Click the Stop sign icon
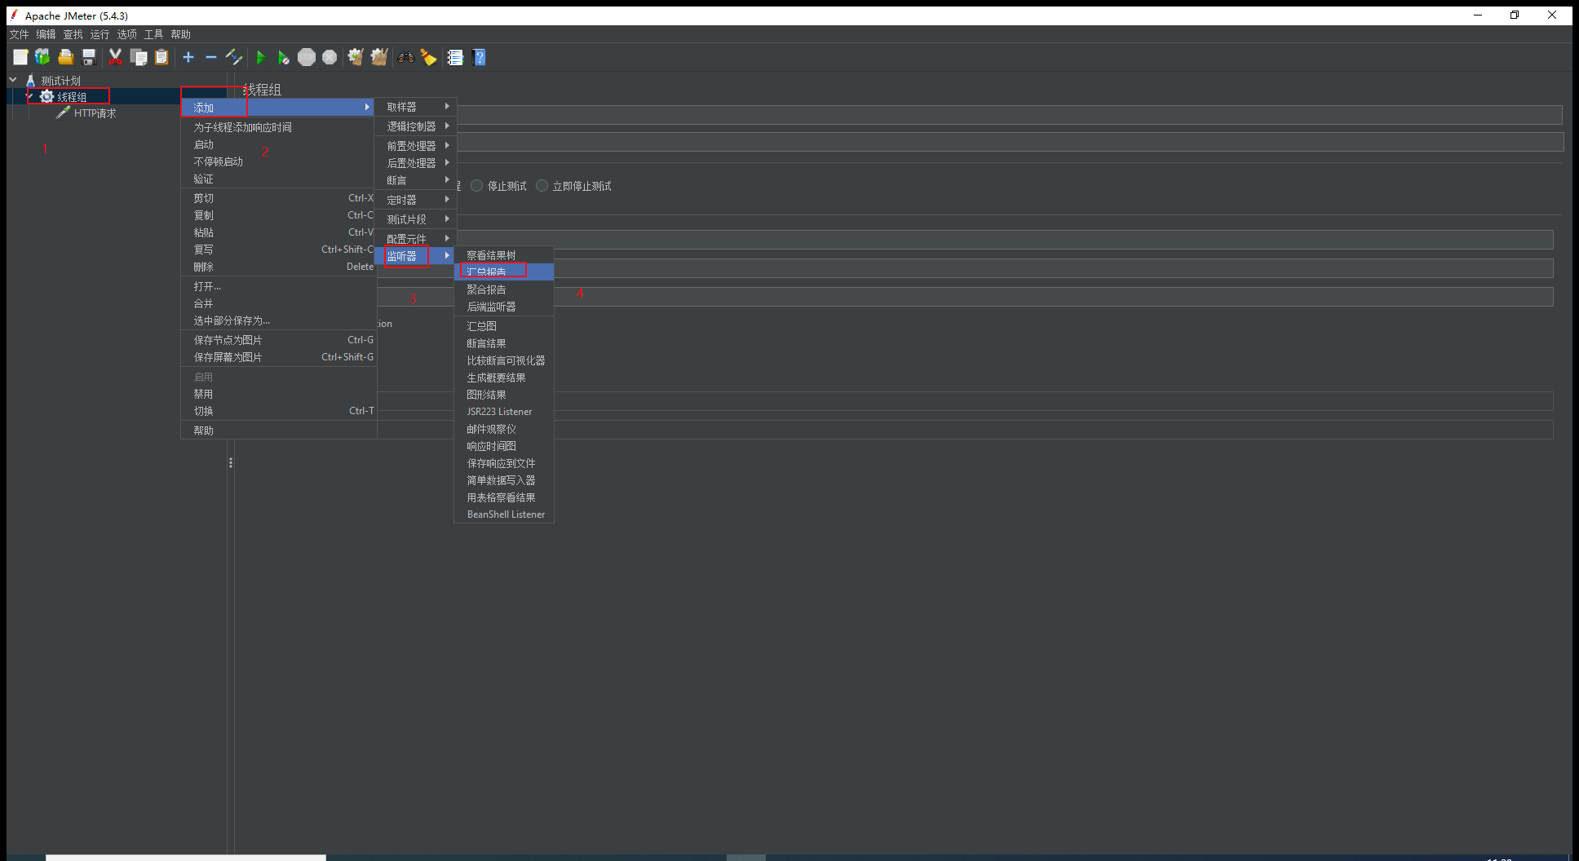This screenshot has height=861, width=1579. pos(307,57)
